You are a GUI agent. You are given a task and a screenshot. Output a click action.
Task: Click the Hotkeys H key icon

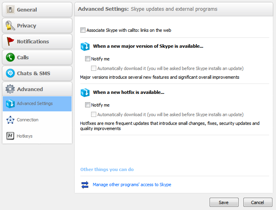10,136
